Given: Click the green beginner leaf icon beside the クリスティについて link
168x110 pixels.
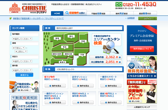Looking at the screenshot, I should tap(11, 18).
